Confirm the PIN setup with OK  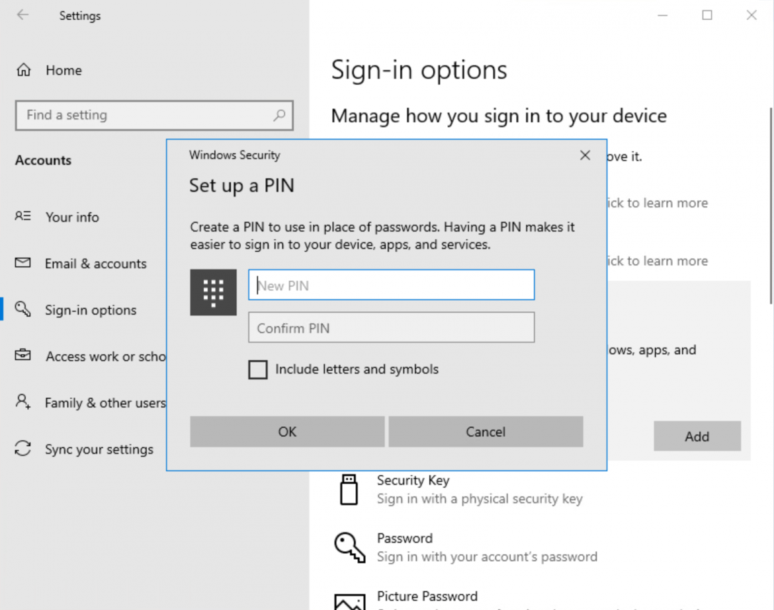[286, 432]
